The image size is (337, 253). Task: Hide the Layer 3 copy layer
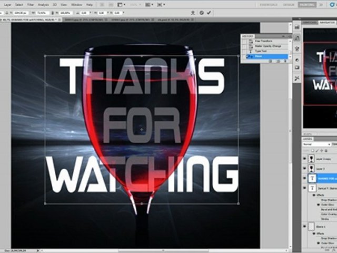[305, 158]
